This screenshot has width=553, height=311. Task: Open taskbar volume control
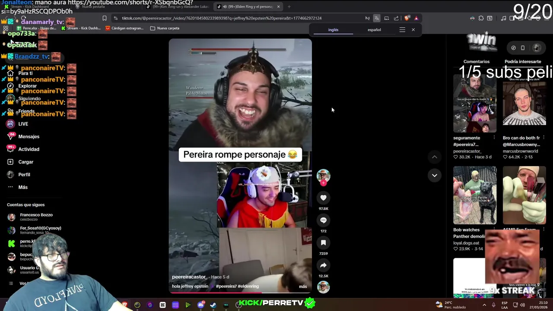coord(523,305)
